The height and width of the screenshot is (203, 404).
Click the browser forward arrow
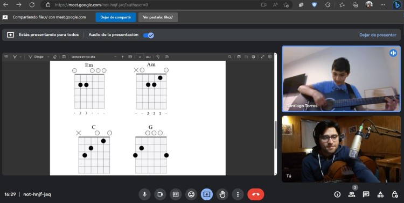pyautogui.click(x=18, y=5)
